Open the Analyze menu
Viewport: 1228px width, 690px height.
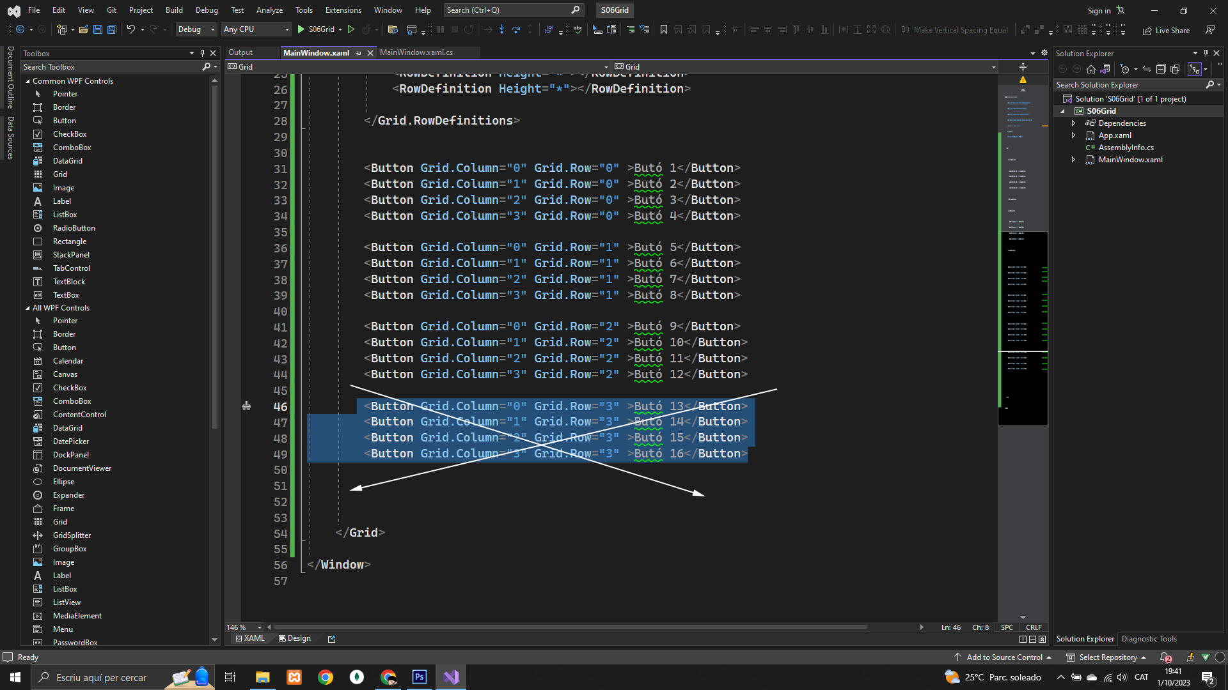pos(269,10)
